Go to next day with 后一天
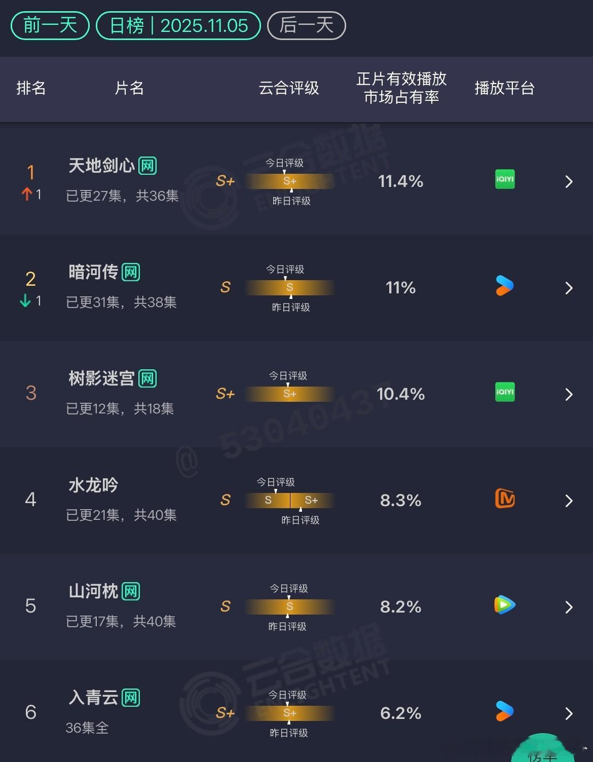This screenshot has width=593, height=762. (307, 25)
